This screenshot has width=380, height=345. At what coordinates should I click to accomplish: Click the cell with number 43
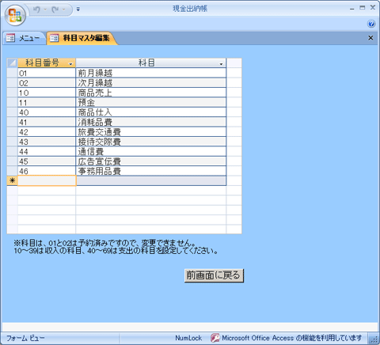(x=47, y=142)
